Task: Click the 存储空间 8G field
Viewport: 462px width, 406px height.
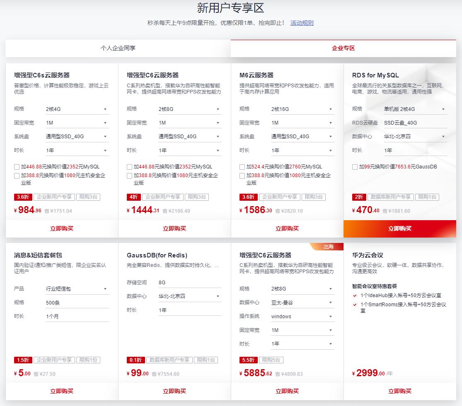Action: (x=190, y=283)
